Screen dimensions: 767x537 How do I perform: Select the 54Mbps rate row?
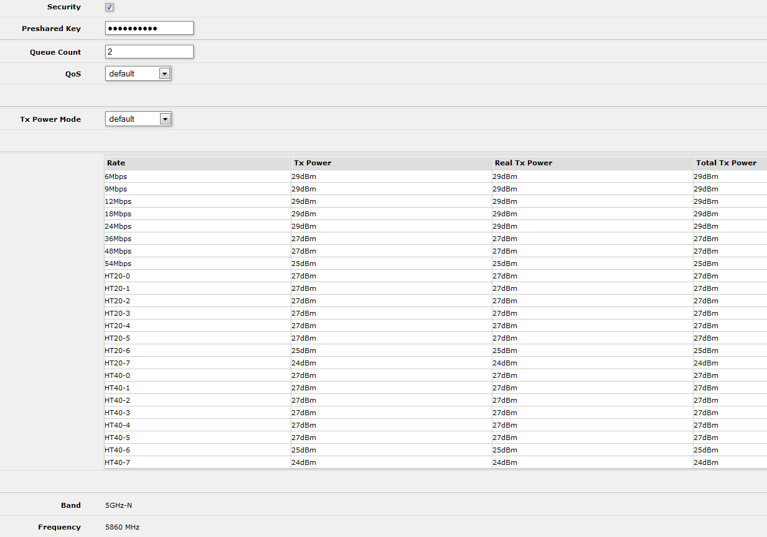pos(436,264)
